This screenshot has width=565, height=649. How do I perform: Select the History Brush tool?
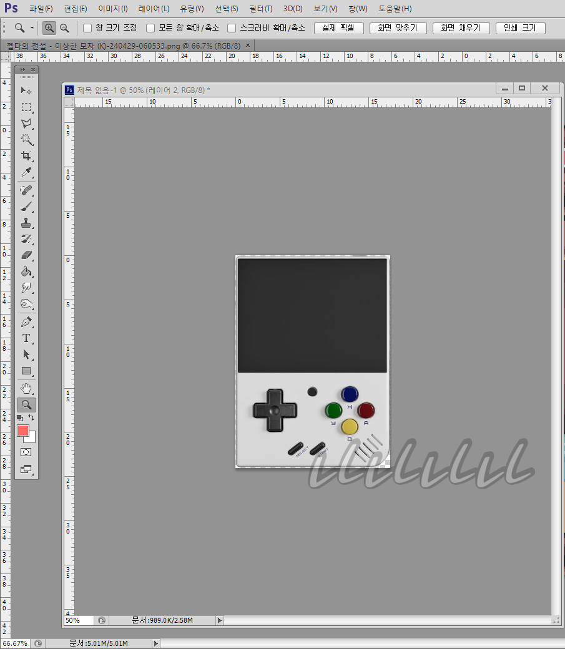tap(26, 239)
